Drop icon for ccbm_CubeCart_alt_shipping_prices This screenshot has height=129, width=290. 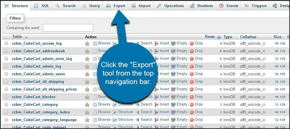click(192, 89)
